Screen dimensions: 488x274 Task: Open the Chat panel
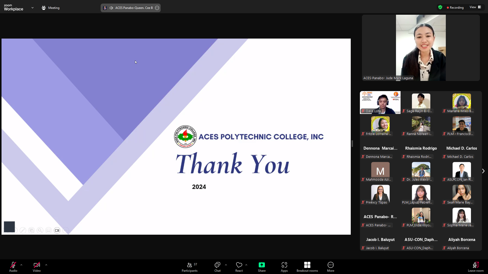pos(217,267)
